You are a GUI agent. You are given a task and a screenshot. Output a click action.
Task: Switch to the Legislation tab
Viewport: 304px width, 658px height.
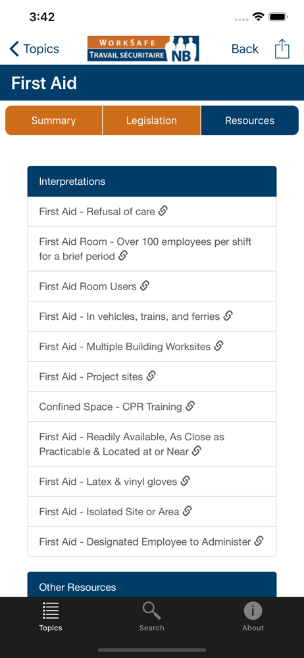click(151, 120)
